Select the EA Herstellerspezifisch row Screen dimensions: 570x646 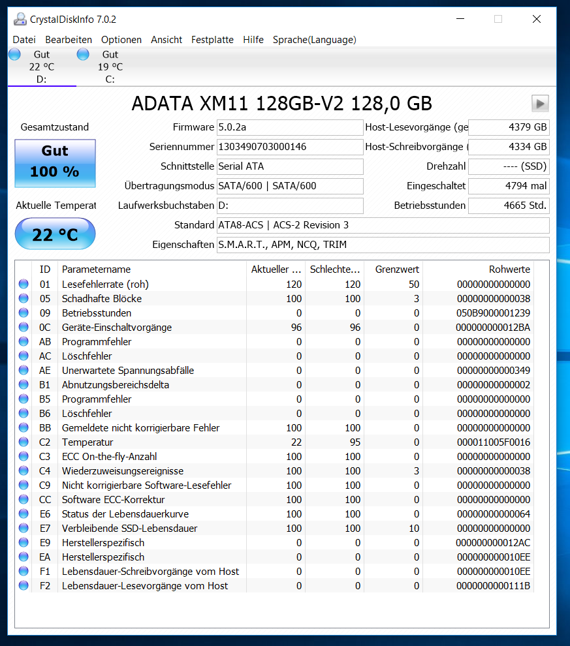(x=274, y=557)
